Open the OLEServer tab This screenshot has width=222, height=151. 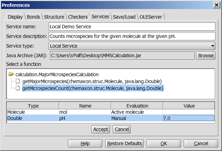pos(151,17)
